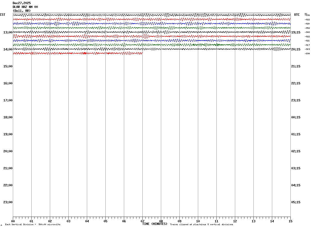Image resolution: width=311 pixels, height=228 pixels.
Task: Click the 04:15 UTC time label
Action: (x=296, y=185)
